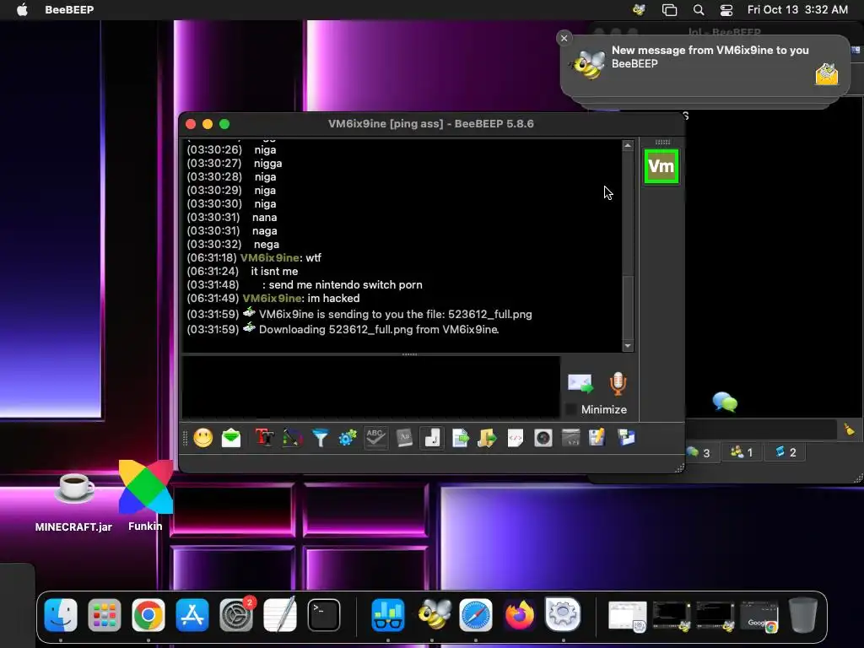
Task: Select MINECRAFT.jar desktop file
Action: pyautogui.click(x=74, y=501)
